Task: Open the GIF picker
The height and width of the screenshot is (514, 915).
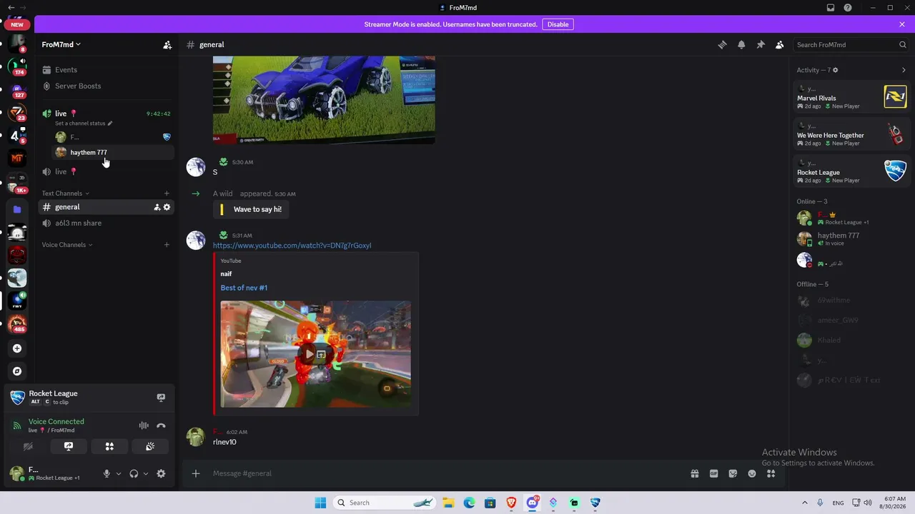Action: point(713,473)
